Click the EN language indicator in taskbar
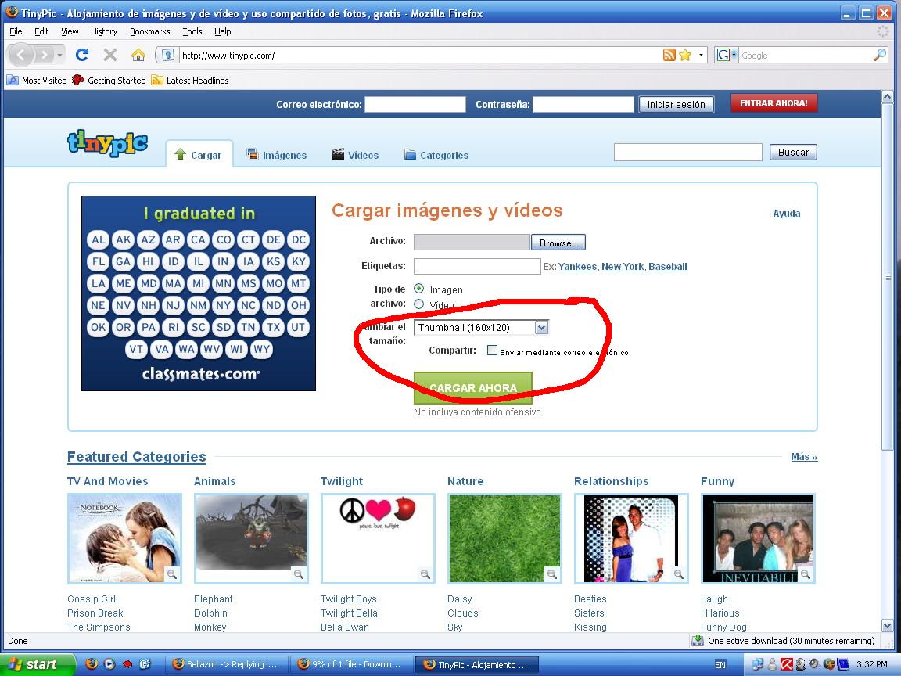Image resolution: width=901 pixels, height=676 pixels. point(720,664)
